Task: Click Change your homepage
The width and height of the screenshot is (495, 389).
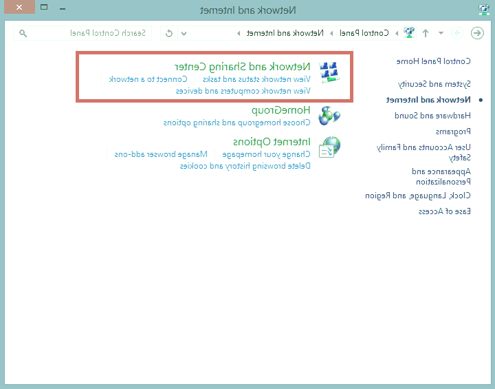Action: [x=267, y=154]
